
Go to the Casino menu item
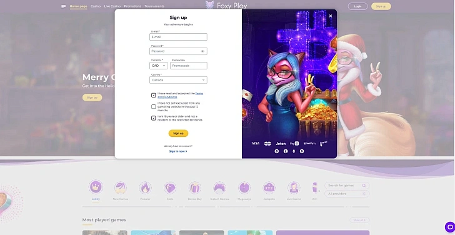pos(96,6)
